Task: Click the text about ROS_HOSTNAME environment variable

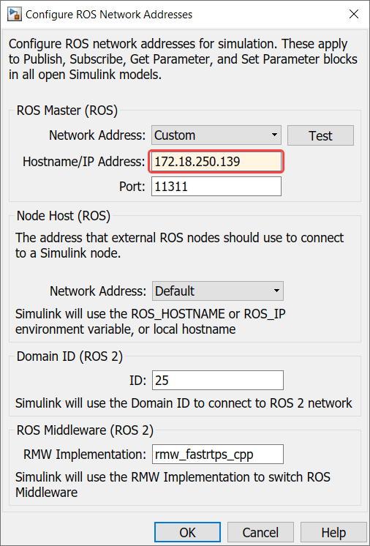Action: tap(150, 321)
